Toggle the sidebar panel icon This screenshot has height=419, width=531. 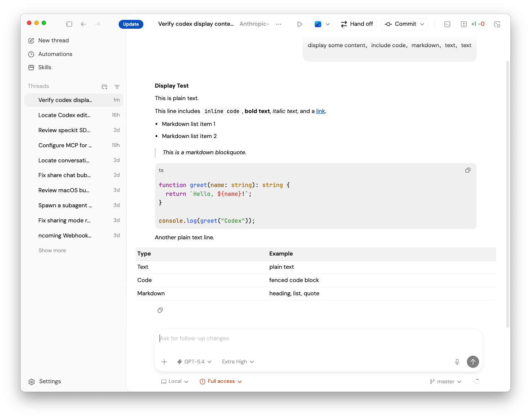tap(69, 24)
